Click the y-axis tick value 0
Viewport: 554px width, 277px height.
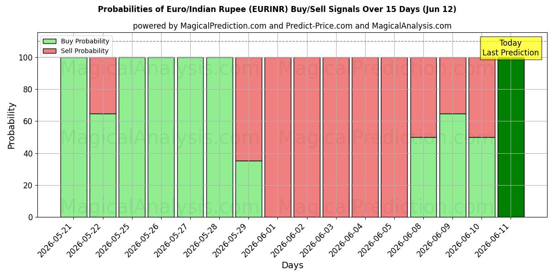pyautogui.click(x=31, y=217)
